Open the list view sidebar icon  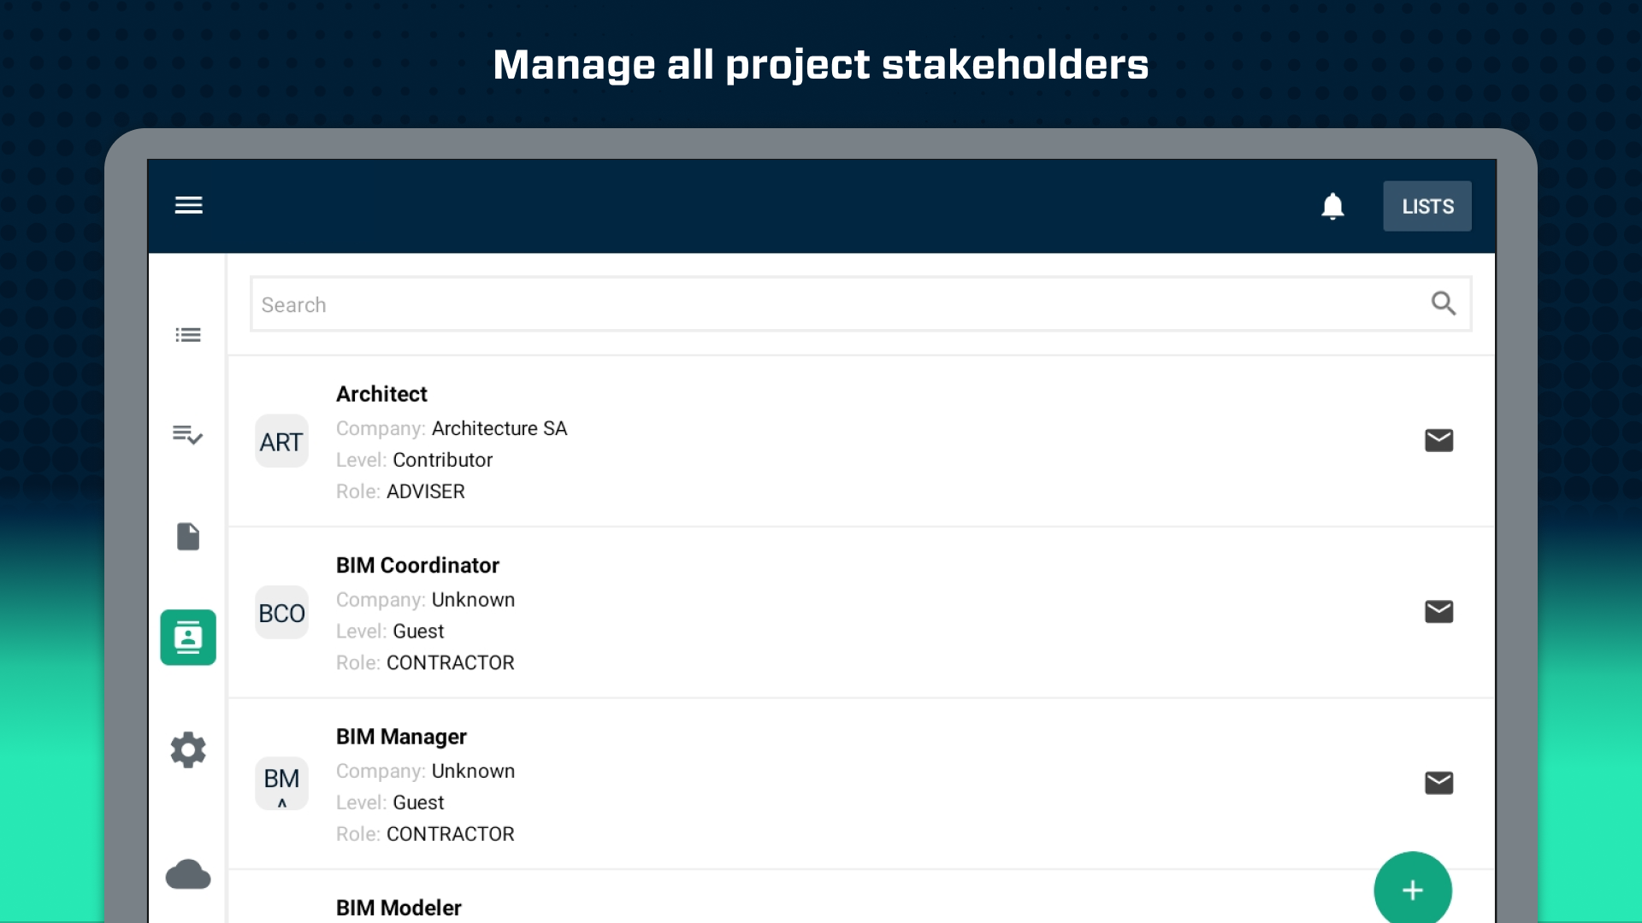pos(188,335)
